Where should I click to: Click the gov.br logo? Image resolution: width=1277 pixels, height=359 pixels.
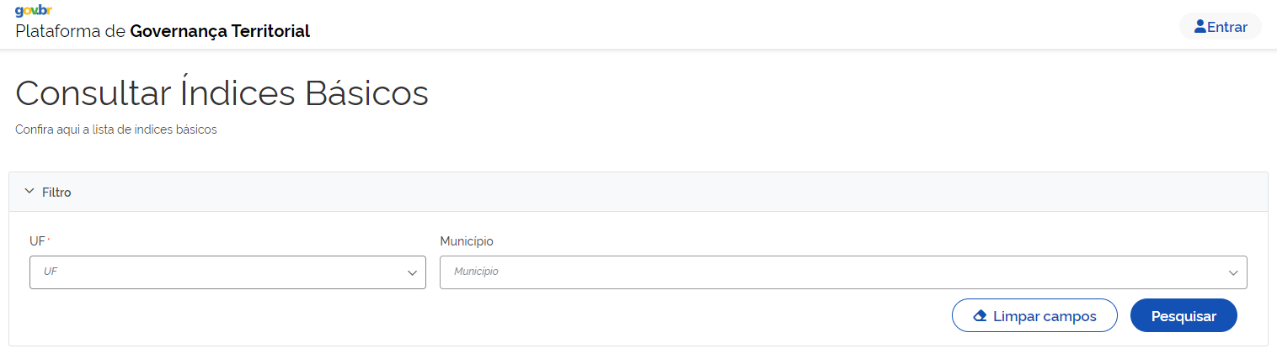tap(34, 11)
